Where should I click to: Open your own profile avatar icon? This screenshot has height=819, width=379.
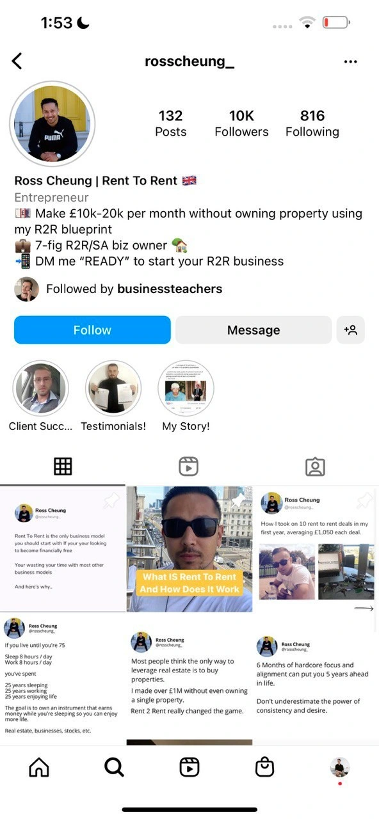pos(340,767)
